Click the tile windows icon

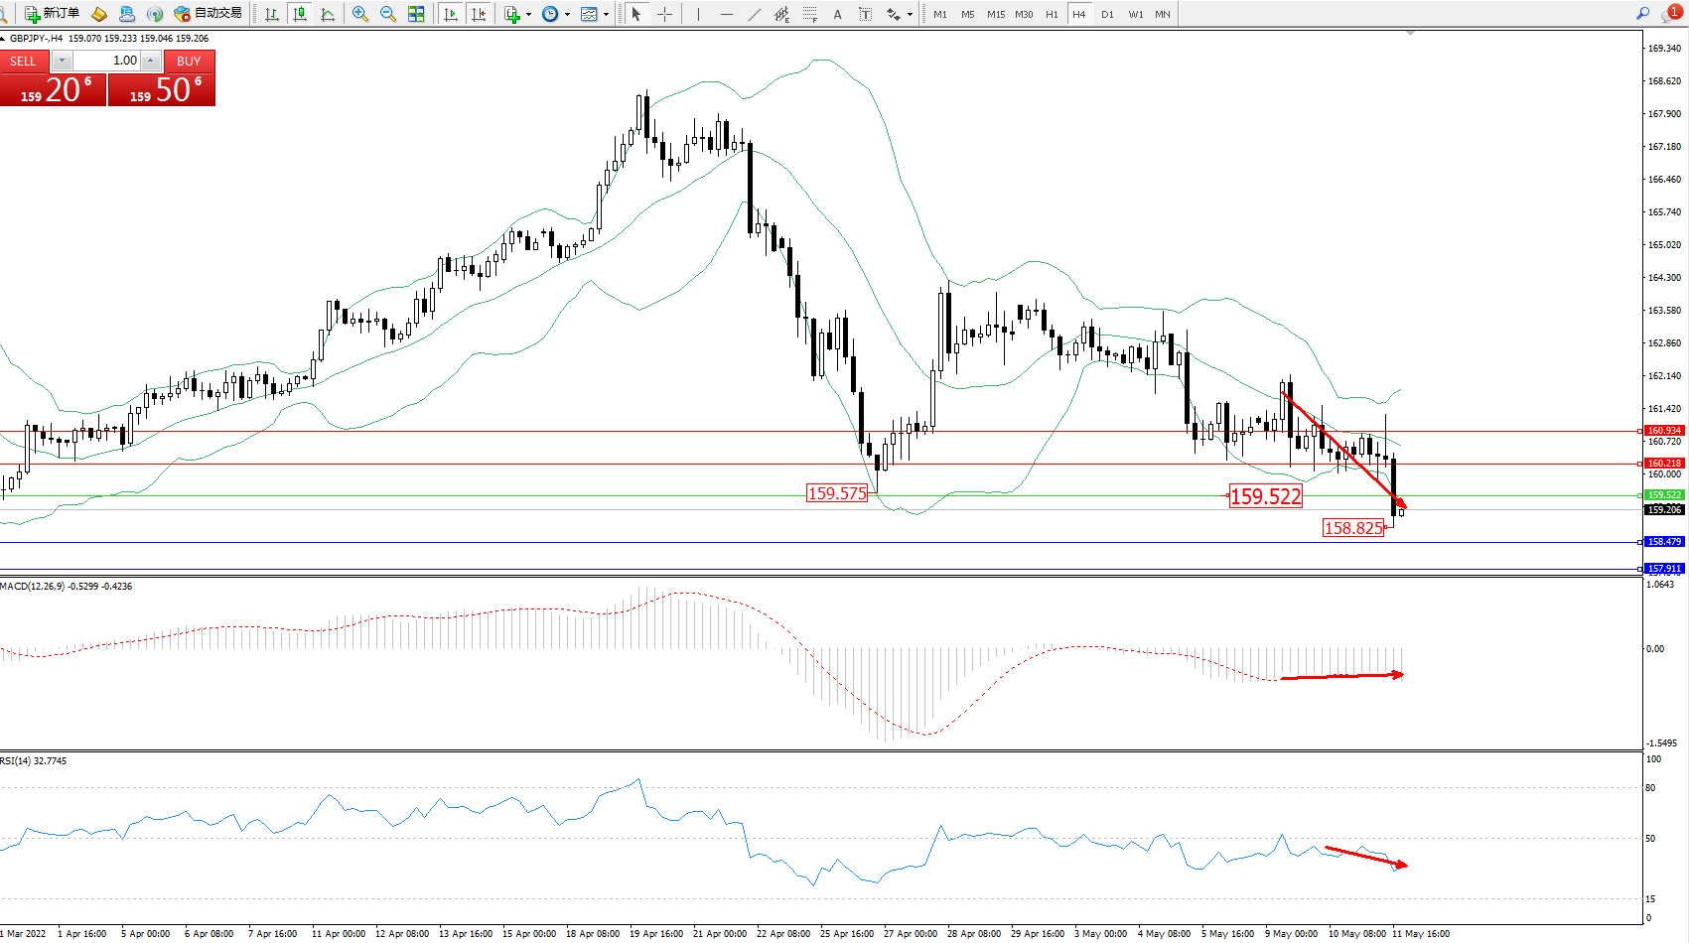pyautogui.click(x=416, y=14)
